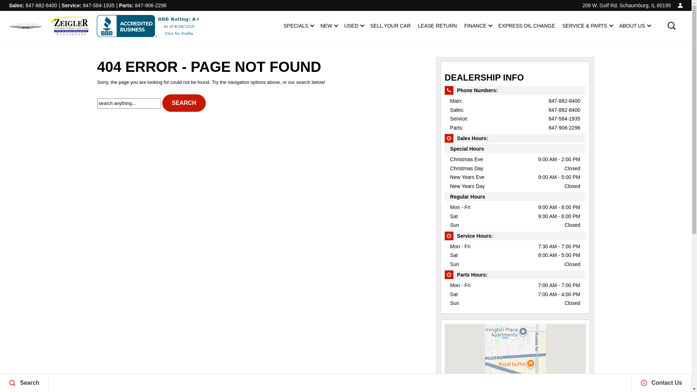Open the SELL YOUR CAR menu item

390,26
